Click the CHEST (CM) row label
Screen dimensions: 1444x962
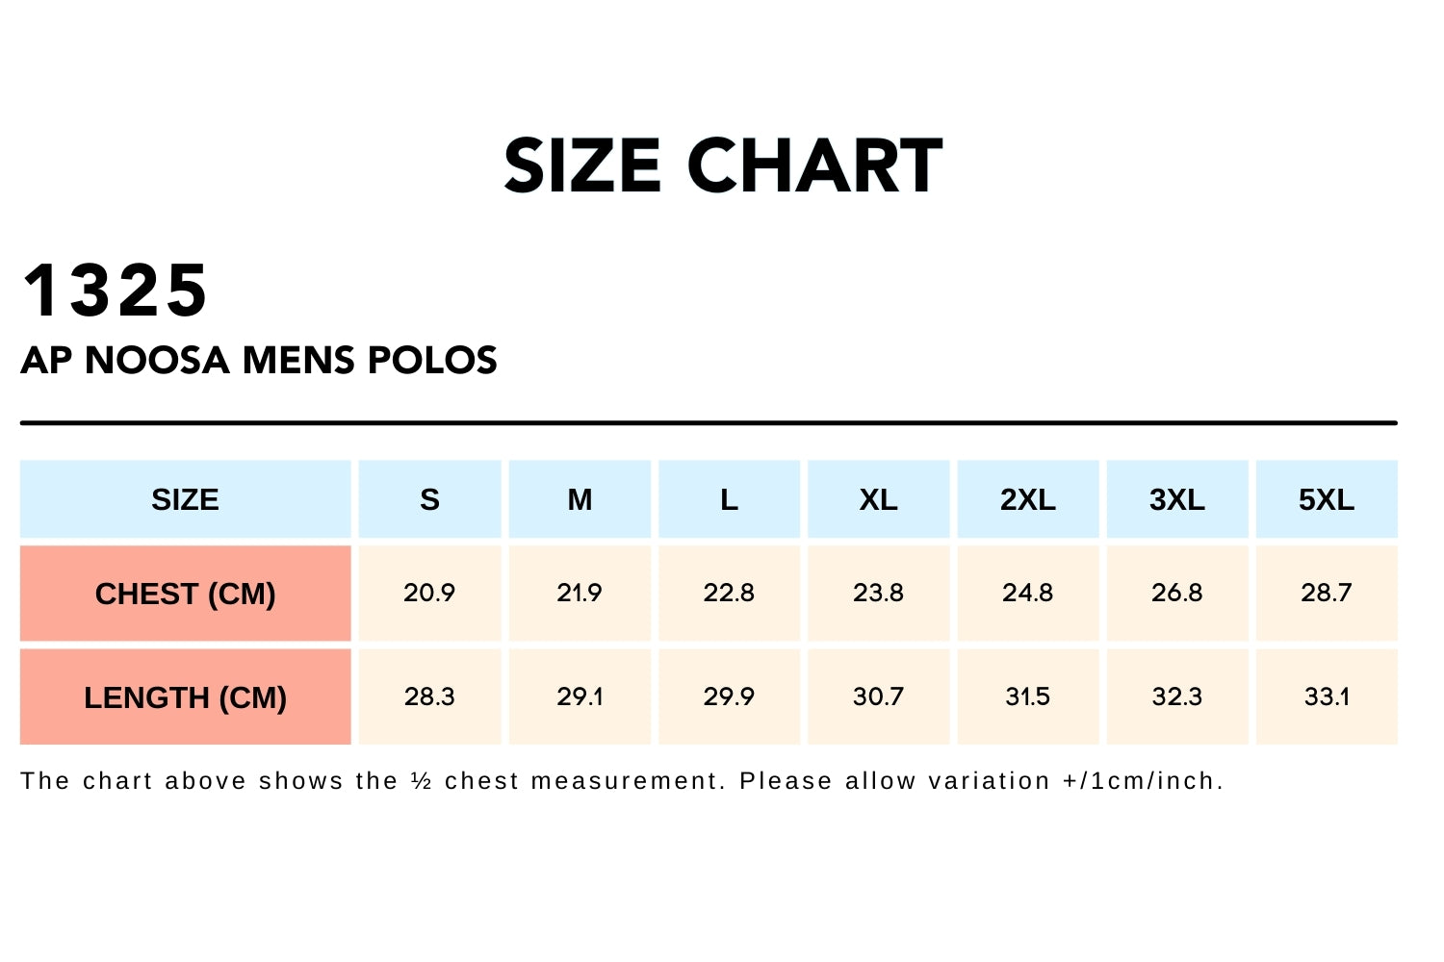point(185,594)
